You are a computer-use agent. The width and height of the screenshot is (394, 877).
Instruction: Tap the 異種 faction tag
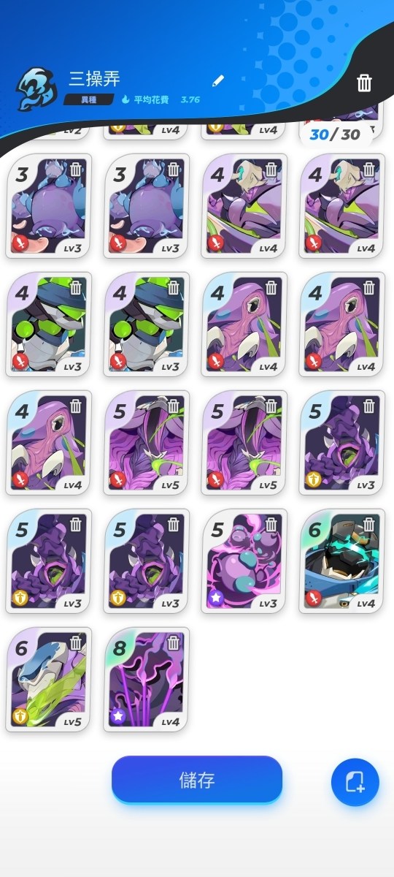[x=82, y=99]
